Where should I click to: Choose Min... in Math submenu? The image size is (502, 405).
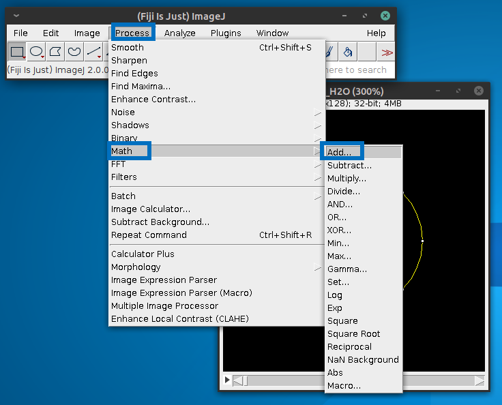[364, 243]
